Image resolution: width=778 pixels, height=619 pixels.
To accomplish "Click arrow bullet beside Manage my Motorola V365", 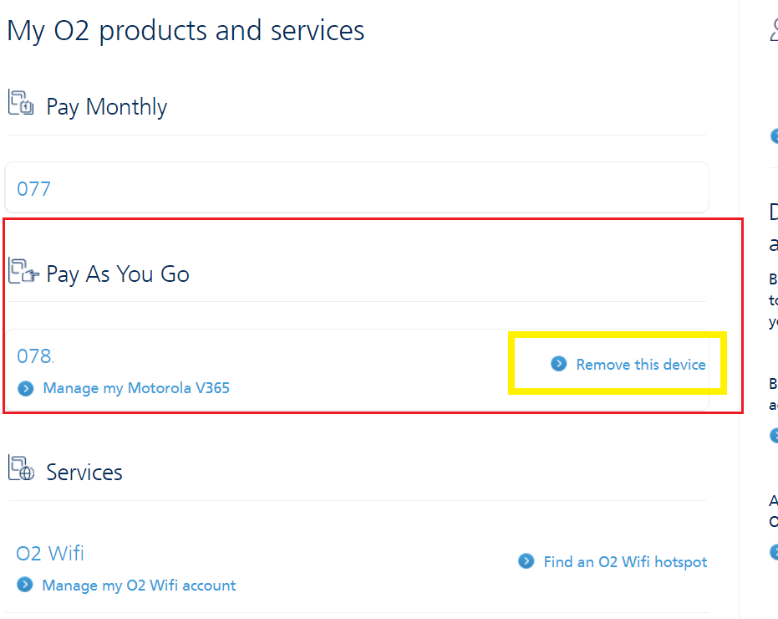I will point(26,388).
